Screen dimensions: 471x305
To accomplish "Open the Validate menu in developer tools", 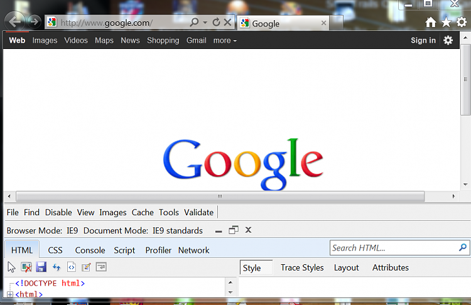I will pyautogui.click(x=199, y=213).
